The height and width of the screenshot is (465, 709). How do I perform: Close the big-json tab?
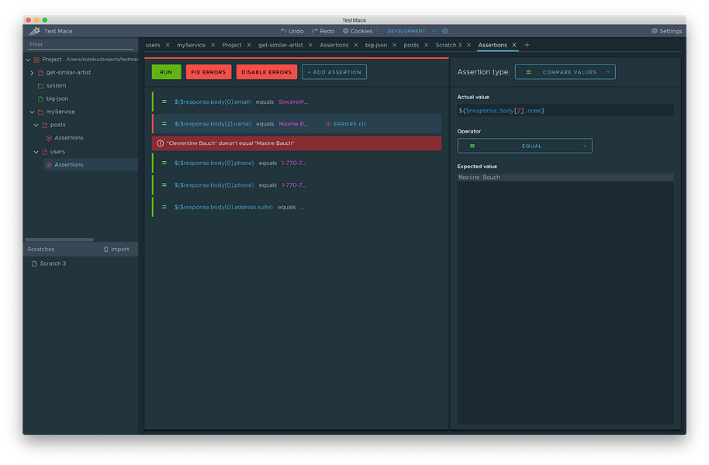point(395,45)
